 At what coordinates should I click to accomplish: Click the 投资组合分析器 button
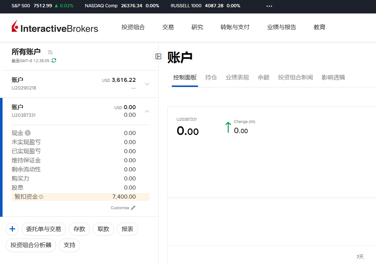pyautogui.click(x=31, y=245)
